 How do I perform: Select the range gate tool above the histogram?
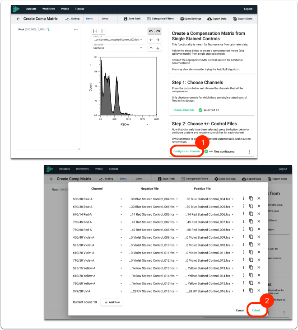[x=95, y=31]
